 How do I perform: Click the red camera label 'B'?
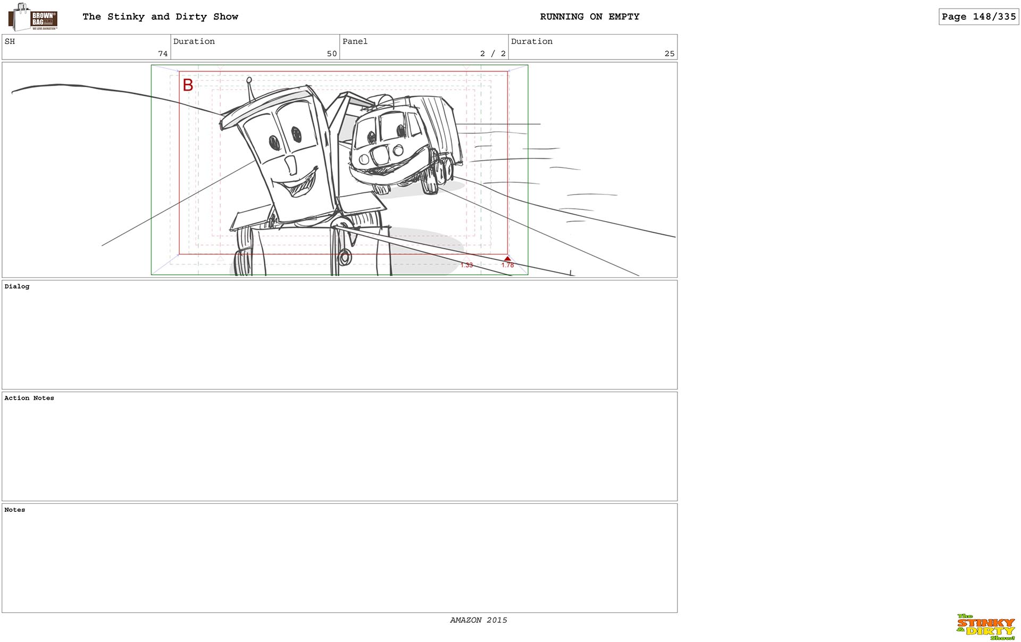188,85
